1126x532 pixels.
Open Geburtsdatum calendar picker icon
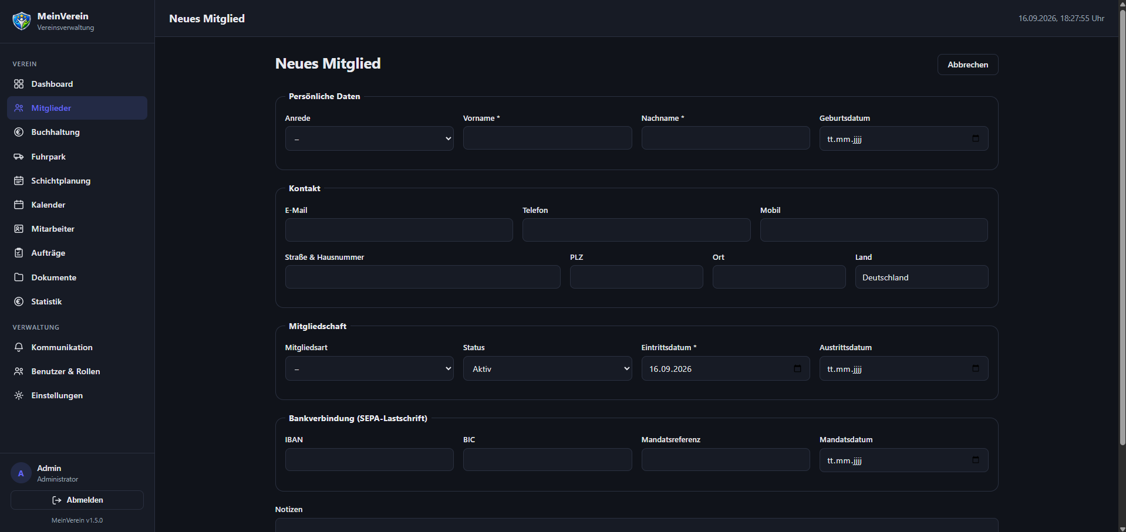click(976, 138)
